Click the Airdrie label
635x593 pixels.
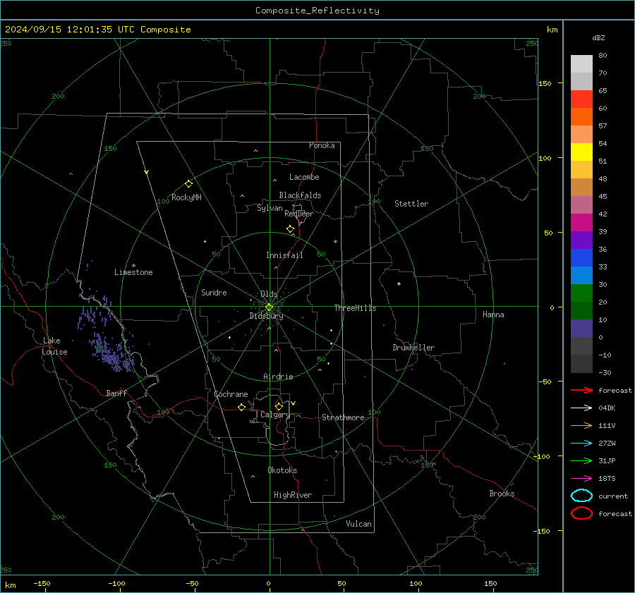(278, 377)
